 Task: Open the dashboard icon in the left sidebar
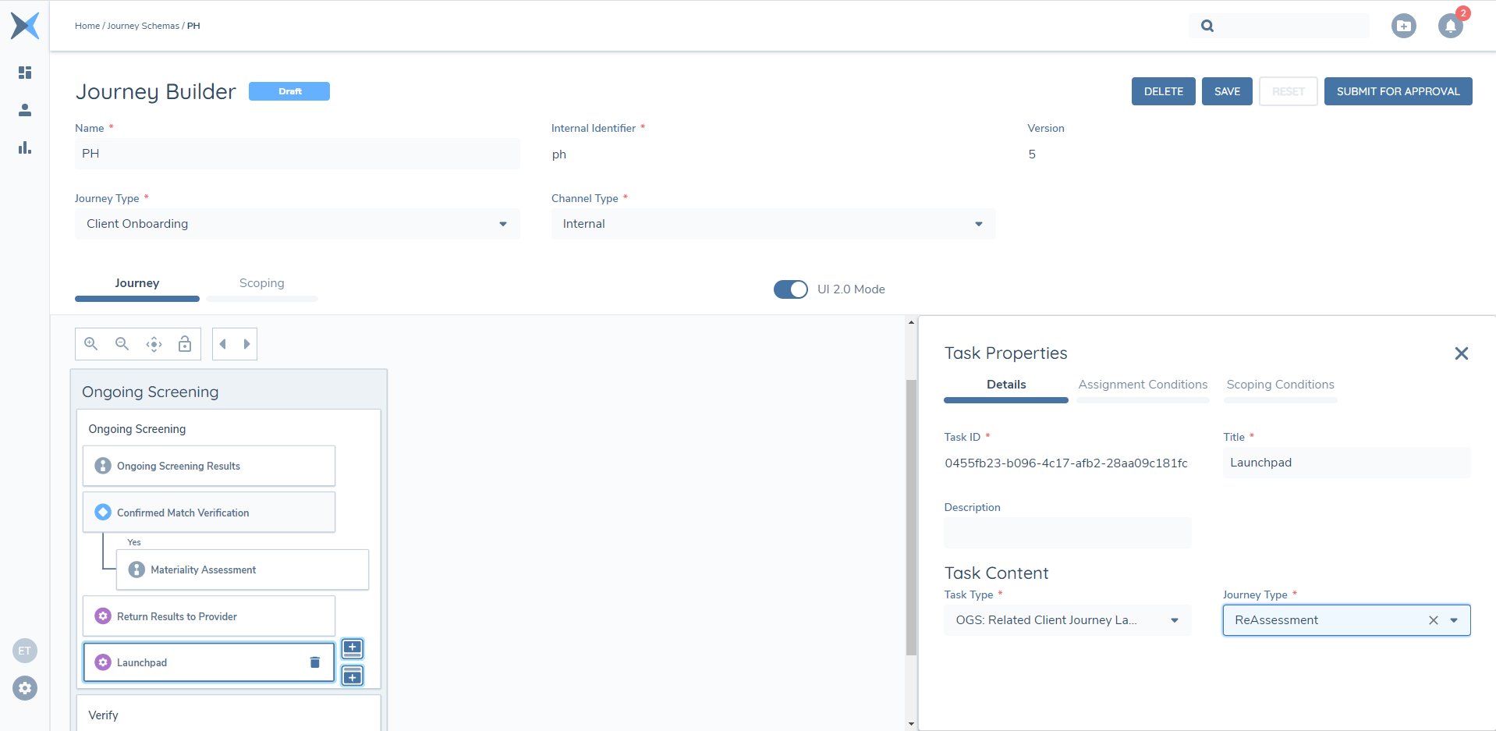pos(24,73)
